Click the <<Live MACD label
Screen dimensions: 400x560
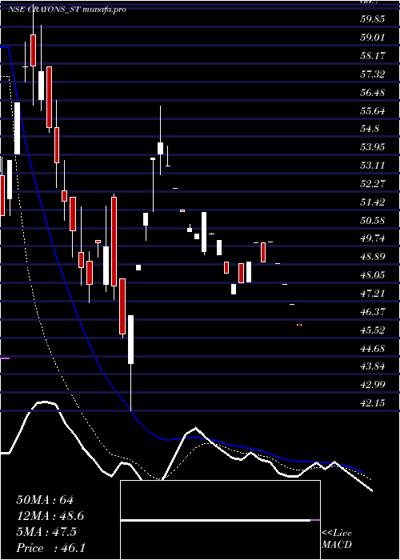337,538
